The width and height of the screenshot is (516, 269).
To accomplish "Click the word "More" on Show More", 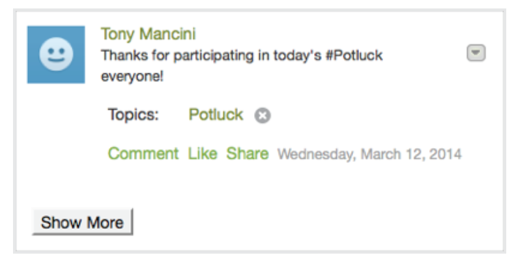I will pyautogui.click(x=106, y=222).
